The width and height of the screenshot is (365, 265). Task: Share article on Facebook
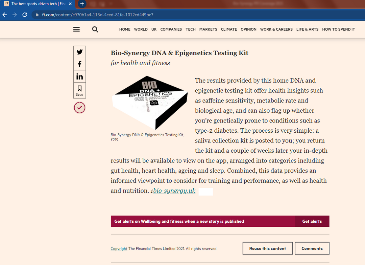[80, 64]
